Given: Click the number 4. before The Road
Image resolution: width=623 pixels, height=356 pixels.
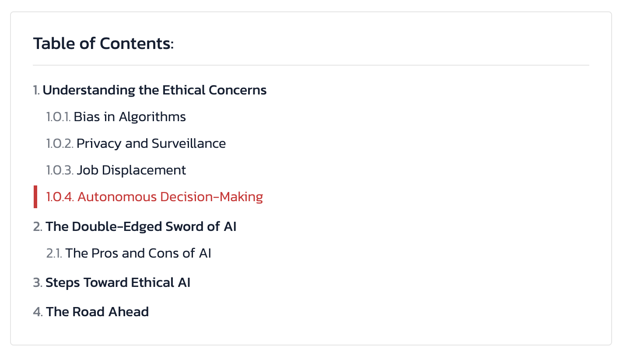Looking at the screenshot, I should pos(38,312).
